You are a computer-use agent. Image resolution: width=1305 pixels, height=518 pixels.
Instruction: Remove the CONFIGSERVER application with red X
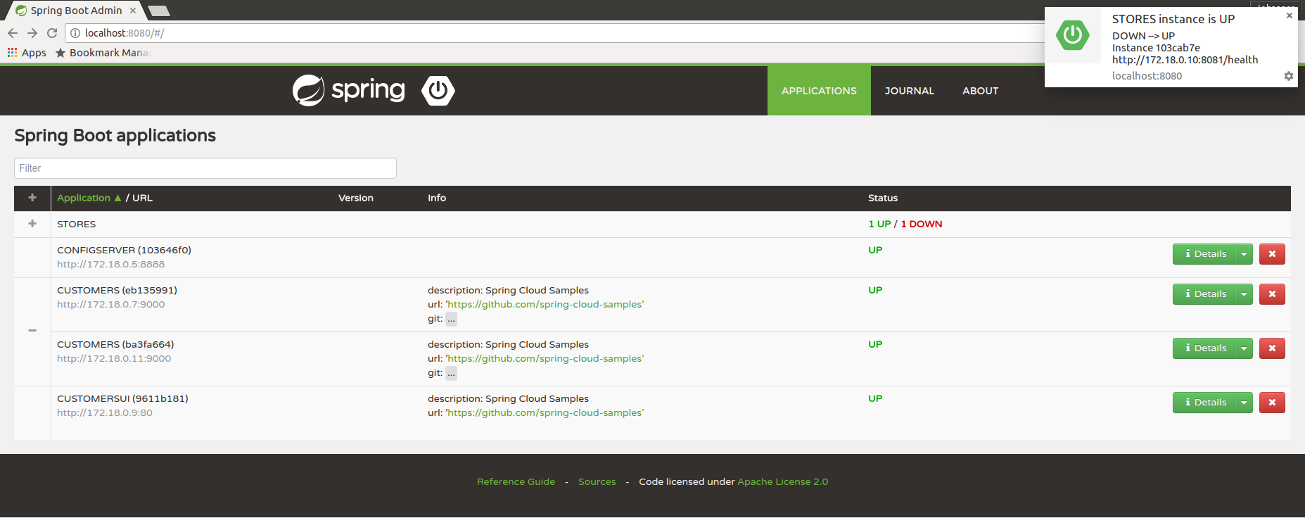tap(1271, 254)
